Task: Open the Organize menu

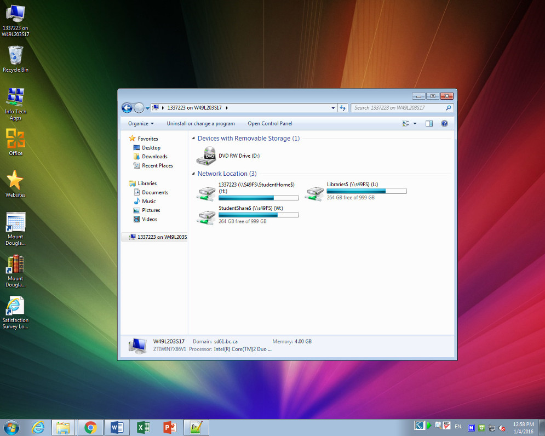Action: pyautogui.click(x=141, y=123)
